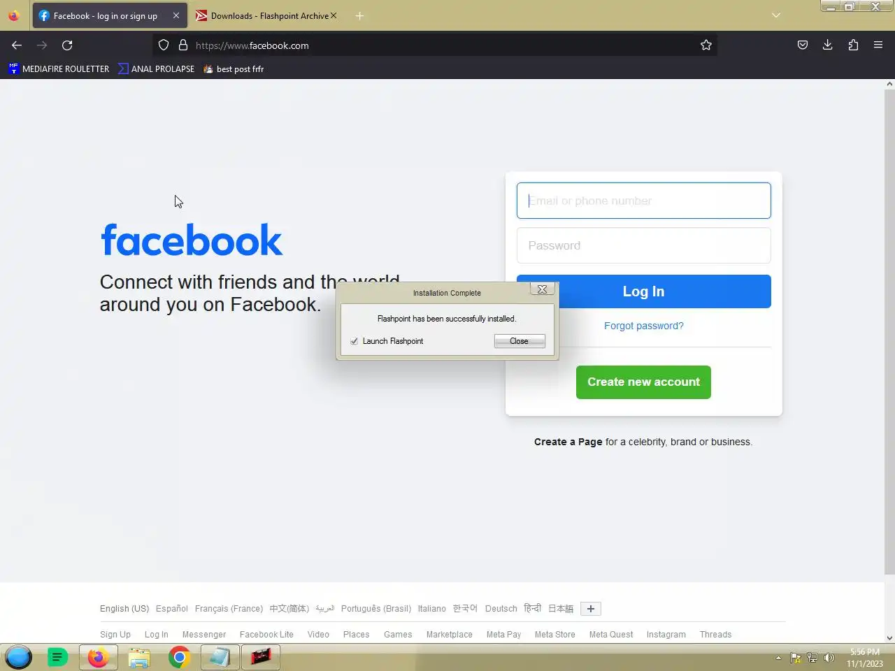Viewport: 895px width, 671px height.
Task: Click the Create a Page link
Action: [568, 442]
